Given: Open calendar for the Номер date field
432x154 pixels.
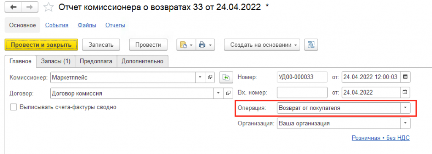Looking at the screenshot, I should (405, 77).
